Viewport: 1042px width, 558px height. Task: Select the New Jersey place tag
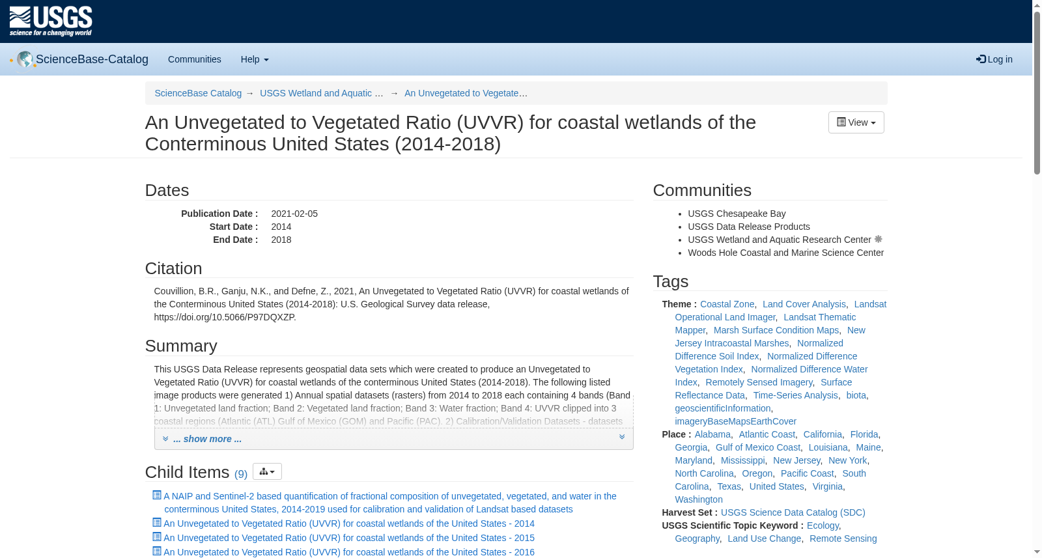[796, 460]
